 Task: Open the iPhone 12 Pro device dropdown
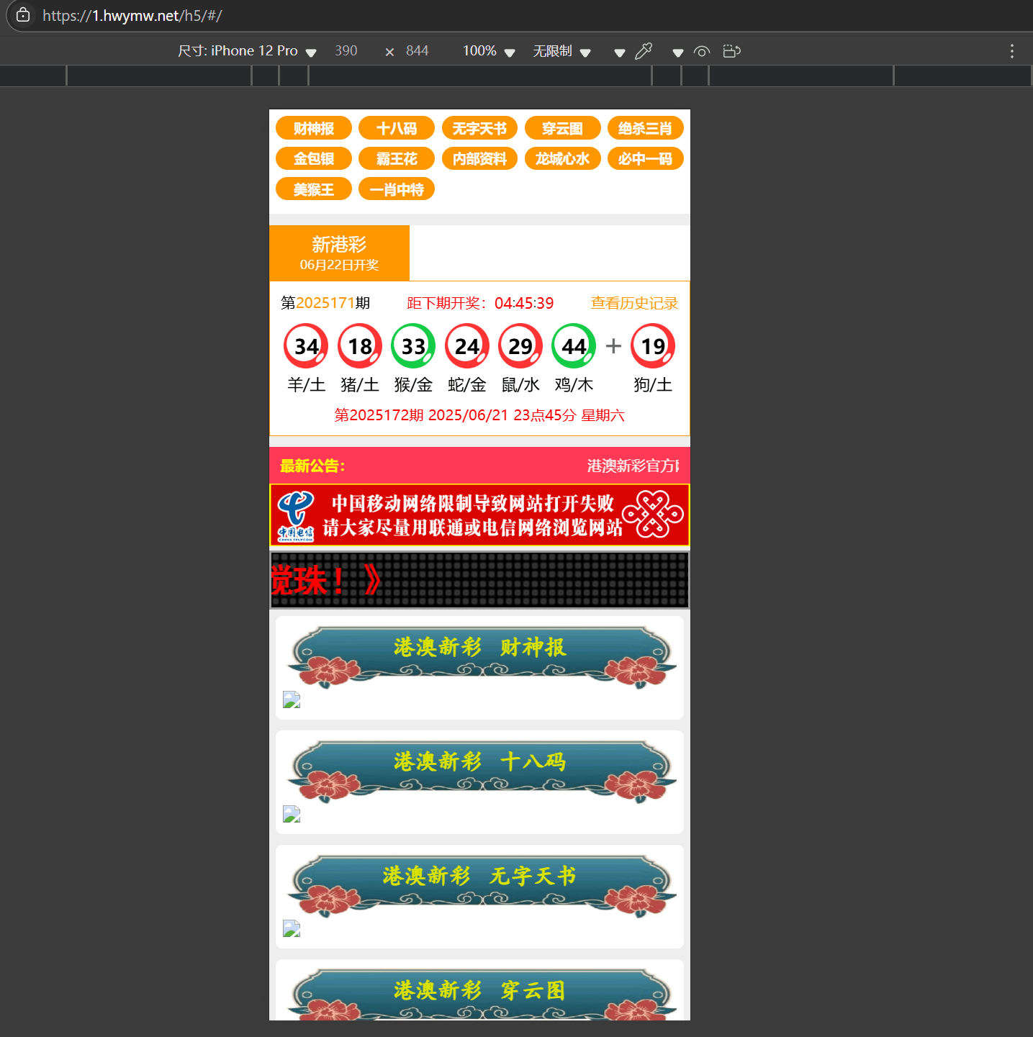(248, 51)
